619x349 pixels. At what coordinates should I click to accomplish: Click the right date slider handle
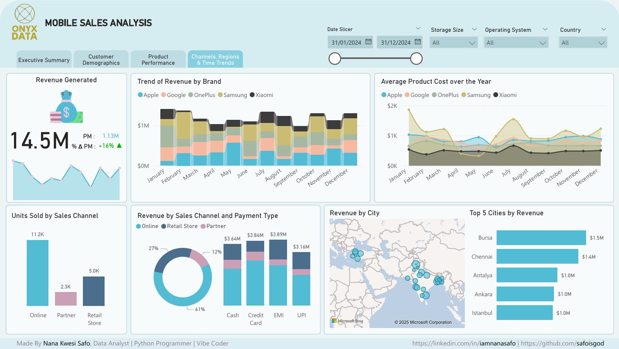[x=416, y=59]
